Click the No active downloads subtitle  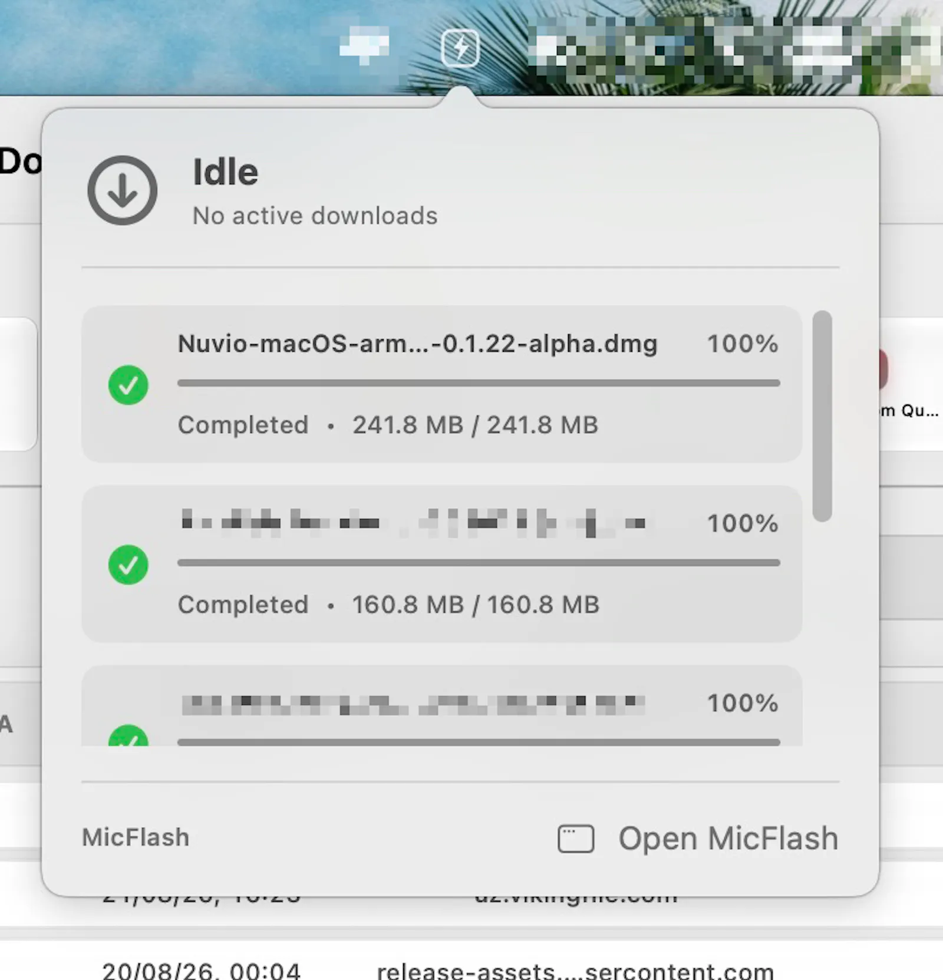point(315,216)
